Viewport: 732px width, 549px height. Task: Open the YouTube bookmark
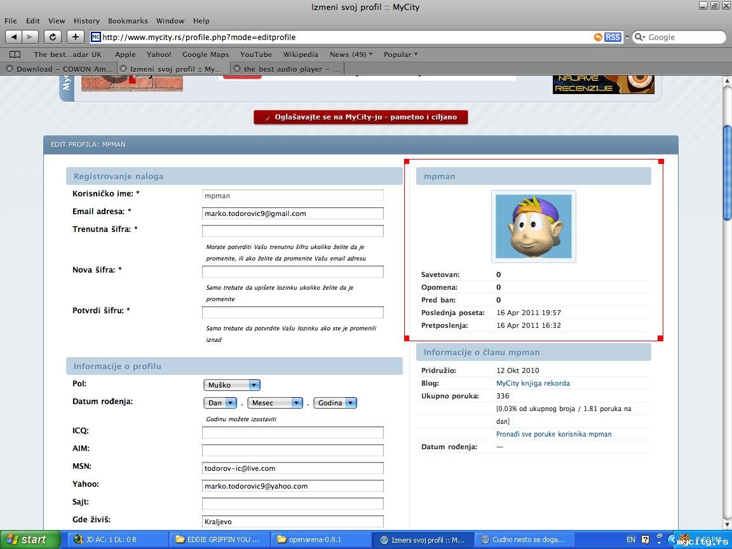(256, 55)
